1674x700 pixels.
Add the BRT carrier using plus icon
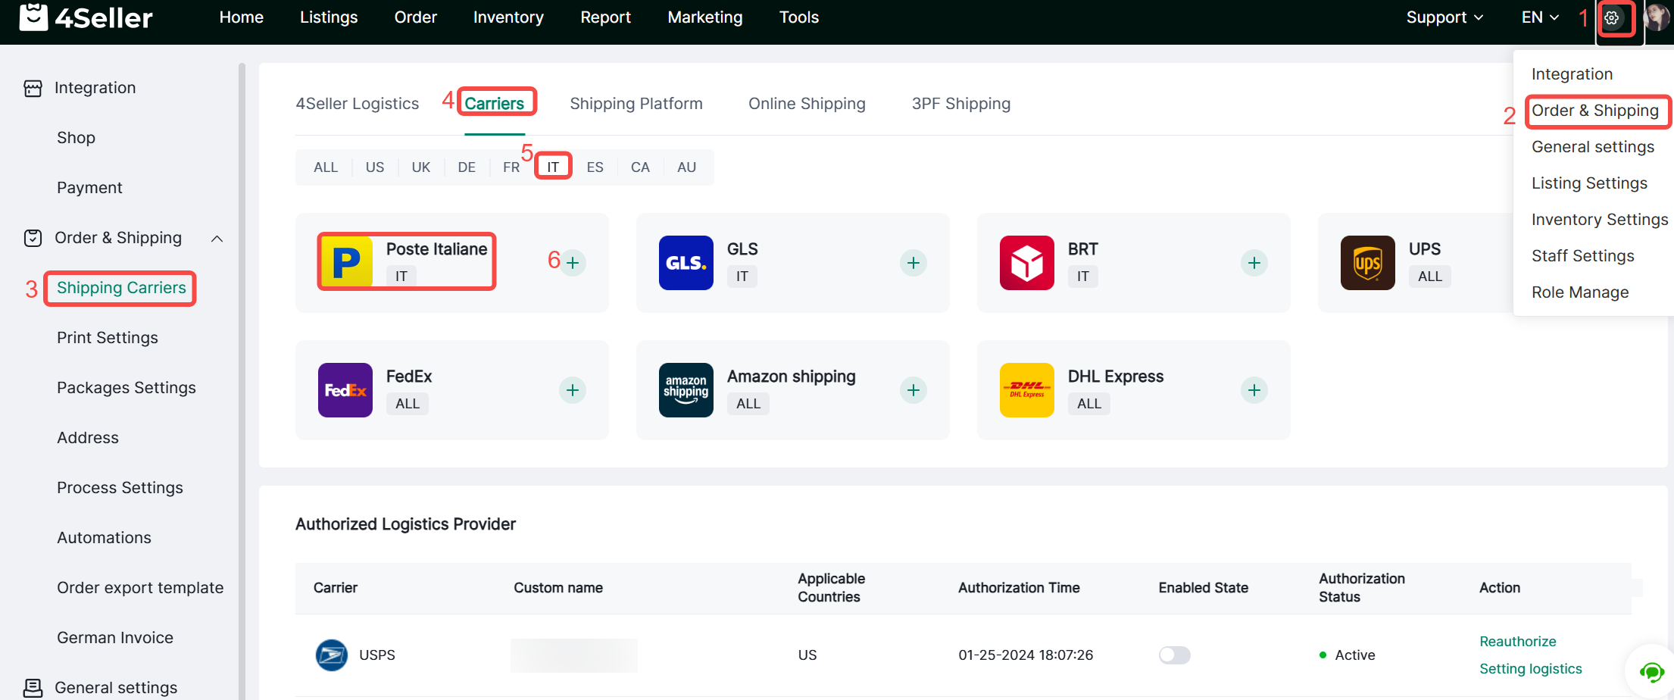pyautogui.click(x=1254, y=263)
